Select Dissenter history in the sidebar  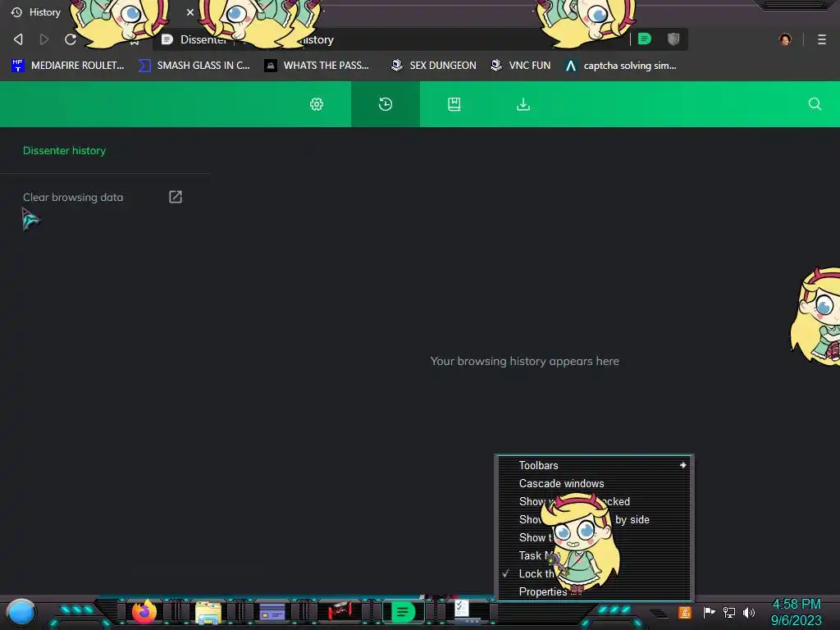point(64,151)
